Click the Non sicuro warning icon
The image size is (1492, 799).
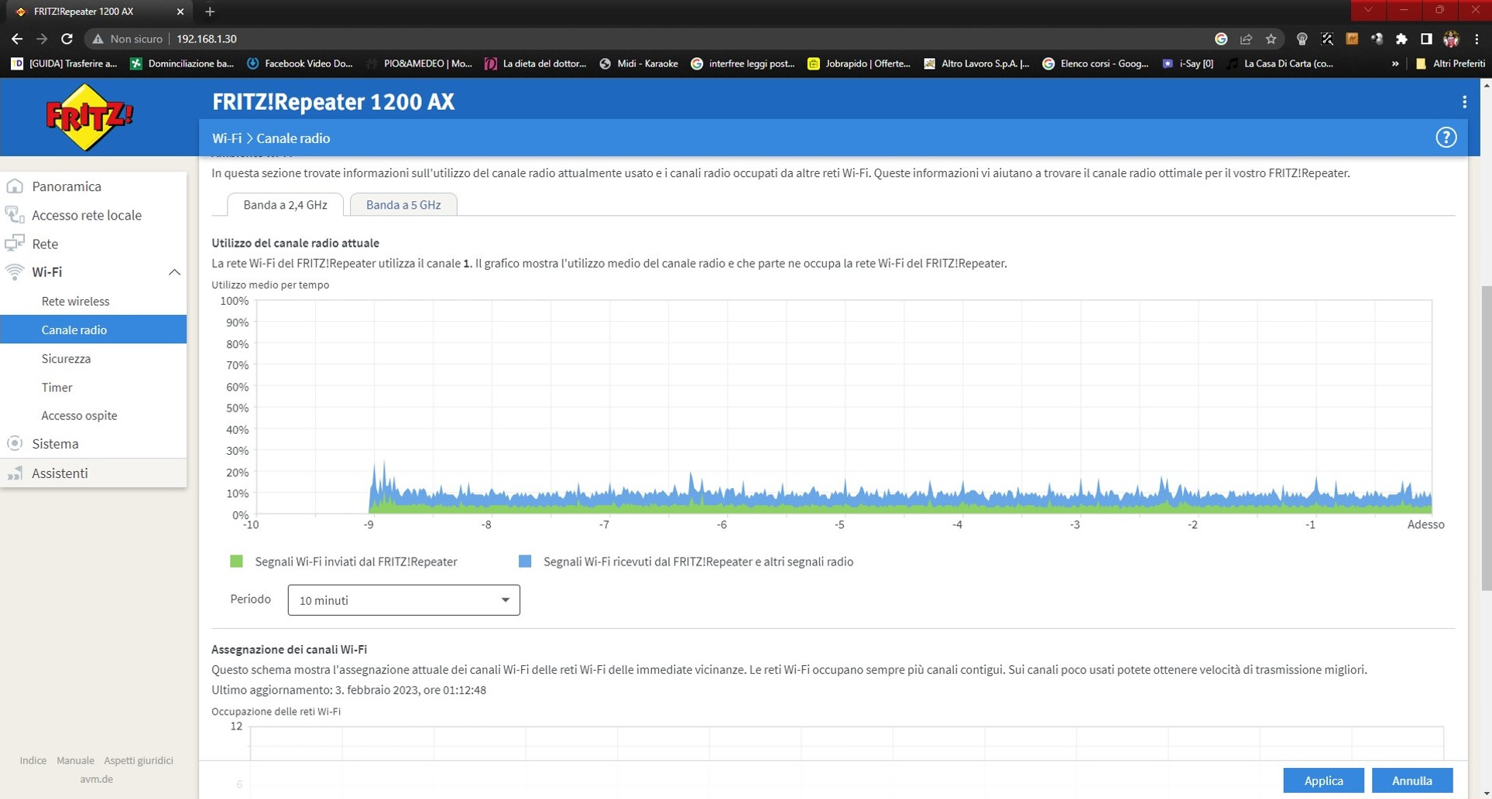(98, 39)
